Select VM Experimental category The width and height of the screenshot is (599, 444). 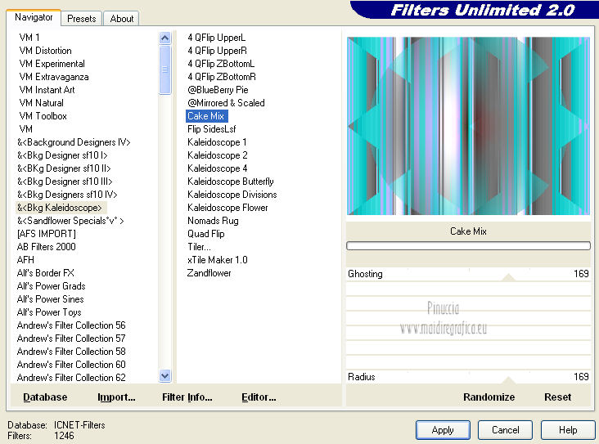[52, 64]
